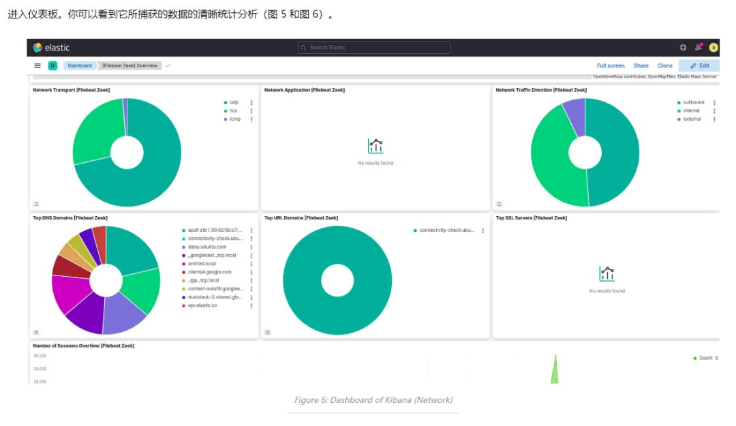Open options for content-autofill.googleapis legend entry
This screenshot has height=426, width=736.
click(251, 289)
